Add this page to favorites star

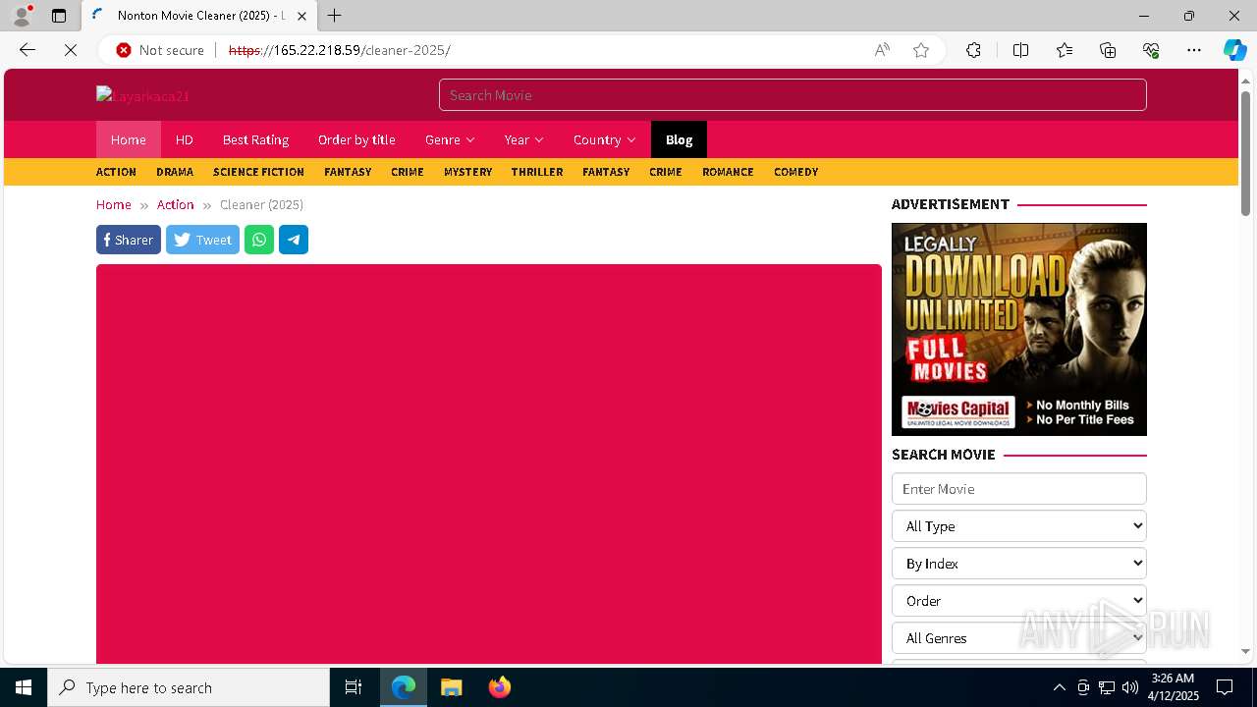921,50
